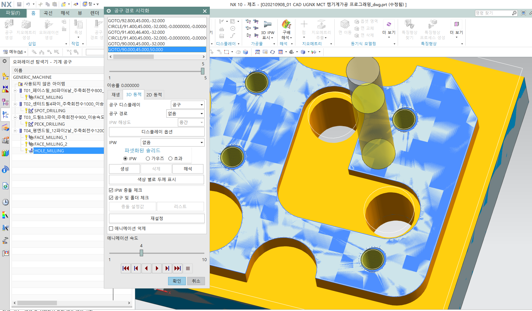This screenshot has width=532, height=311.
Task: Click the shaded rendering style cube icon
Action: click(x=303, y=52)
